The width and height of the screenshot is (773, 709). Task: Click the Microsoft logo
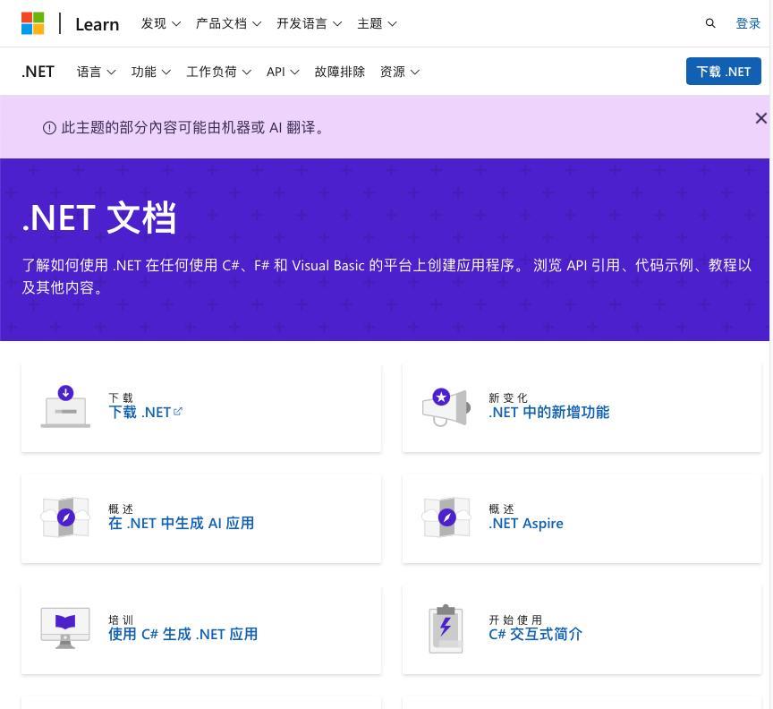pyautogui.click(x=32, y=23)
